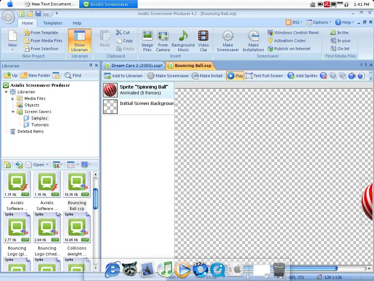Open the Help dropdown at top right

[x=344, y=22]
